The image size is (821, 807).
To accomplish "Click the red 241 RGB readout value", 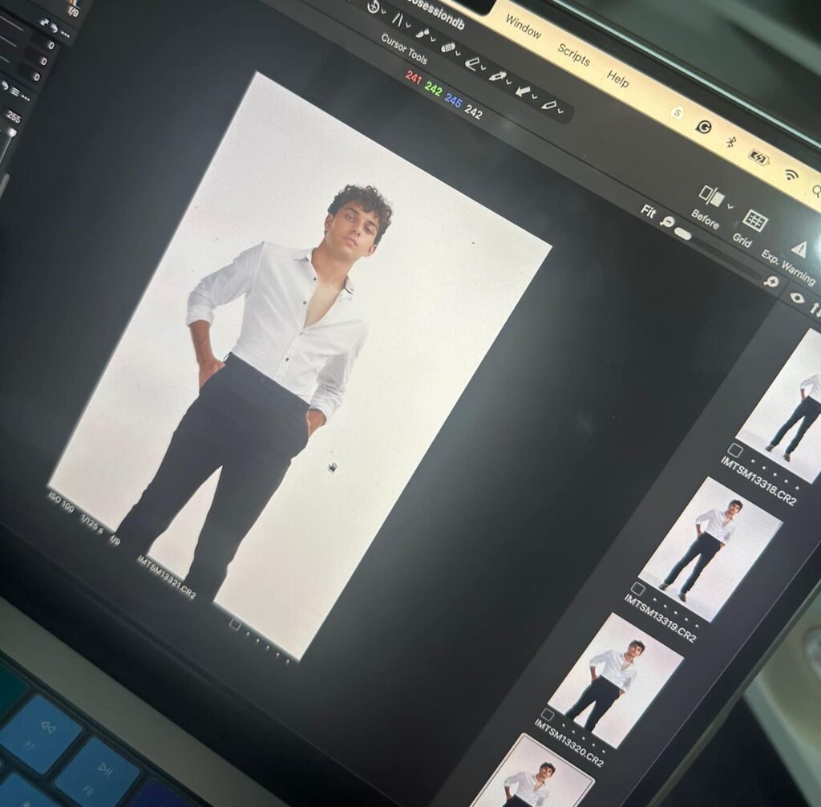I will coord(413,78).
